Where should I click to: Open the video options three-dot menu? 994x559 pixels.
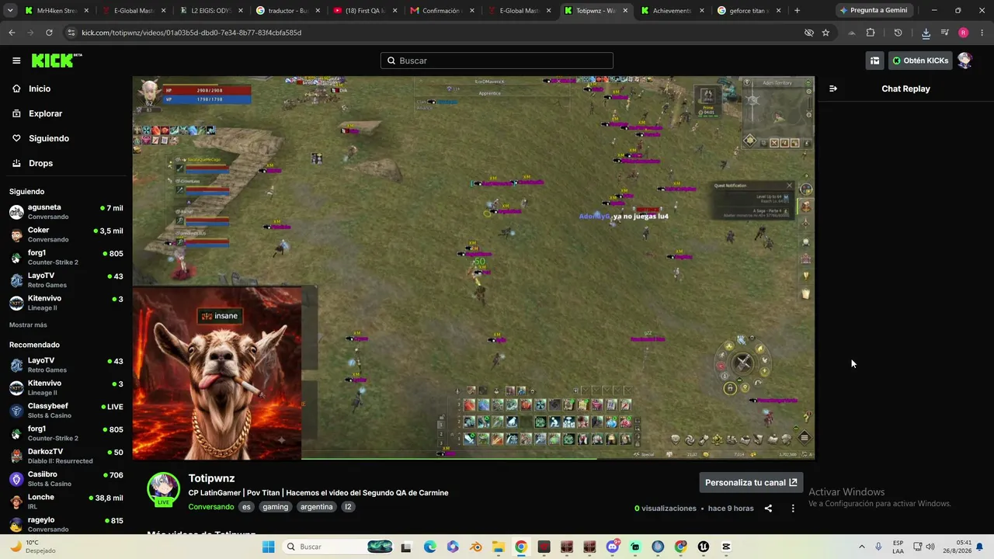pos(793,509)
